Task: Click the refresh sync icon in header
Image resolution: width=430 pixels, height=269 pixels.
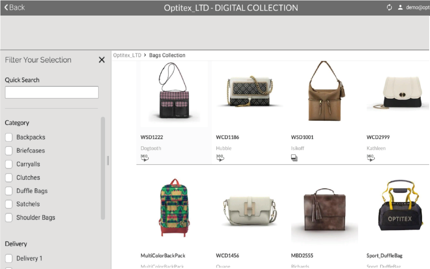Action: (389, 7)
